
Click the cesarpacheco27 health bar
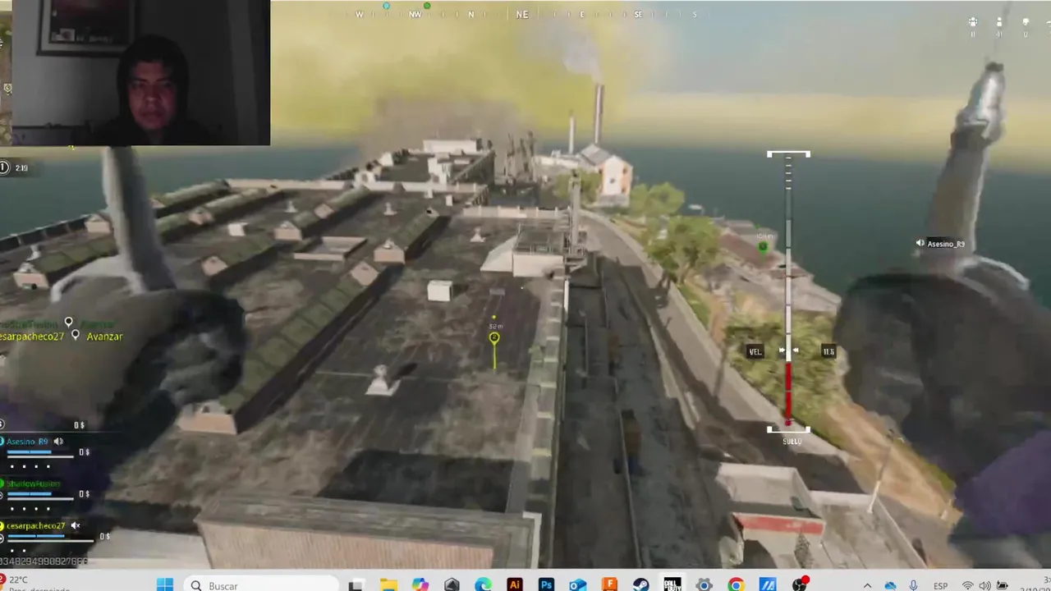point(51,539)
